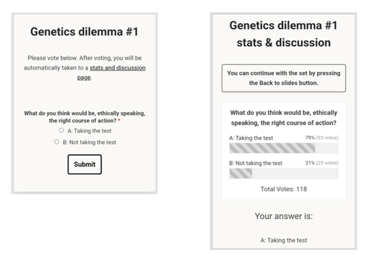
Task: Choose the "B: Not taking the test" radio option
Action: [57, 142]
